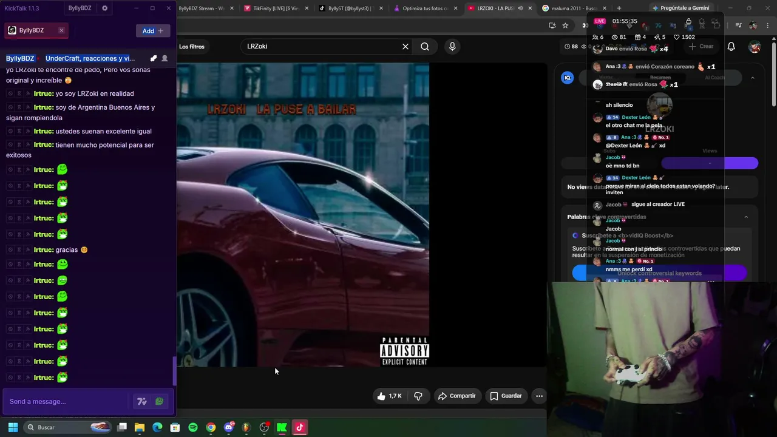Click Pregúntale a Gemini button
This screenshot has width=777, height=437.
pyautogui.click(x=680, y=8)
